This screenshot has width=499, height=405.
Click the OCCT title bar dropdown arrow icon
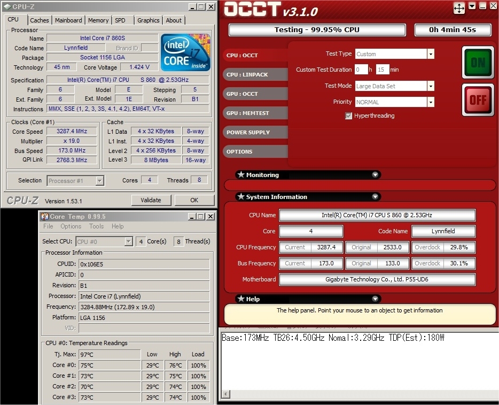click(472, 6)
